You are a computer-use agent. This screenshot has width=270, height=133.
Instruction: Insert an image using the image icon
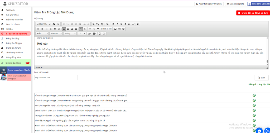(115, 29)
